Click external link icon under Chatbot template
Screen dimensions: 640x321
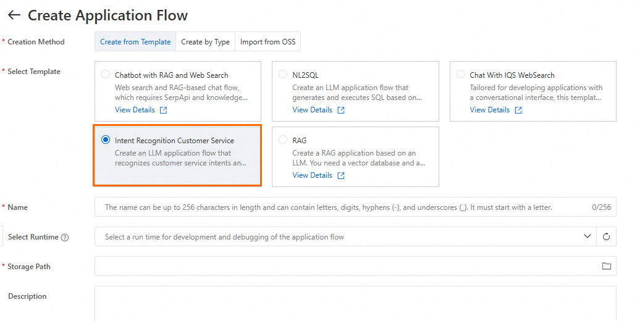163,110
